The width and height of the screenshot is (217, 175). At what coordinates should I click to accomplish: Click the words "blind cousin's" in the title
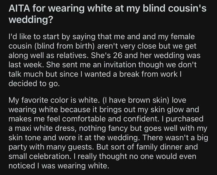(174, 8)
